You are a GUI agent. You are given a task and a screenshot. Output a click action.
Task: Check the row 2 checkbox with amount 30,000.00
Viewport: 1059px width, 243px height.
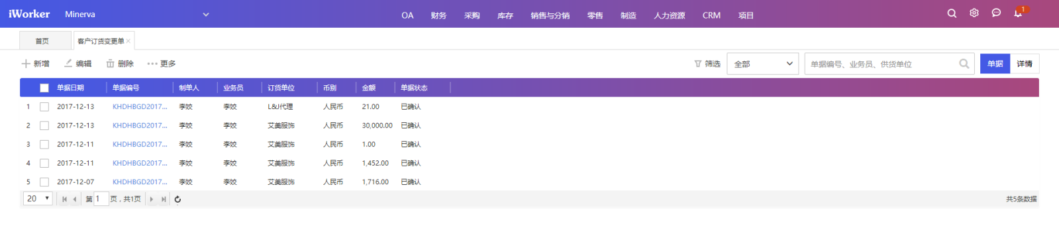point(44,125)
